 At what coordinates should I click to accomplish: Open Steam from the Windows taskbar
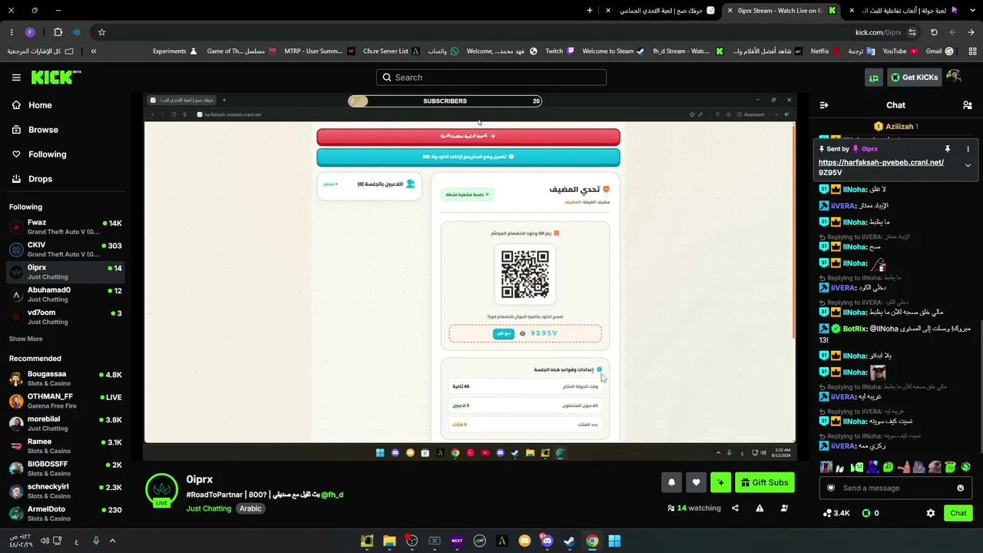[569, 541]
